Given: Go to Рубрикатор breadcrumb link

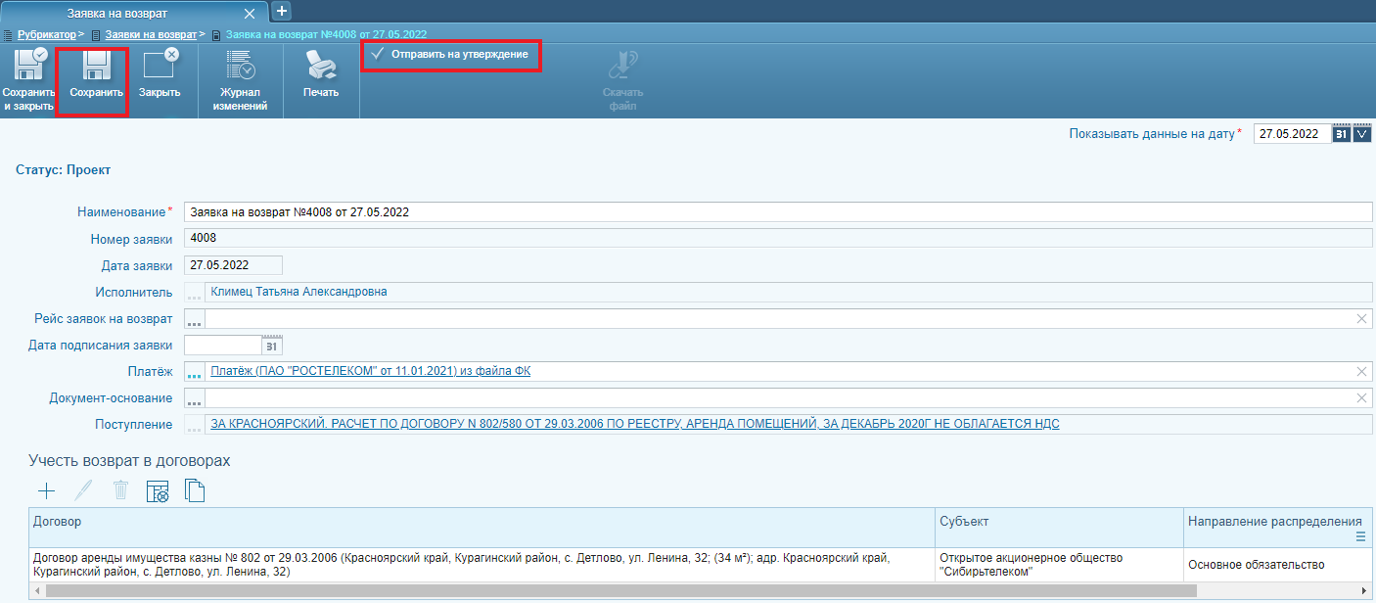Looking at the screenshot, I should [x=46, y=34].
